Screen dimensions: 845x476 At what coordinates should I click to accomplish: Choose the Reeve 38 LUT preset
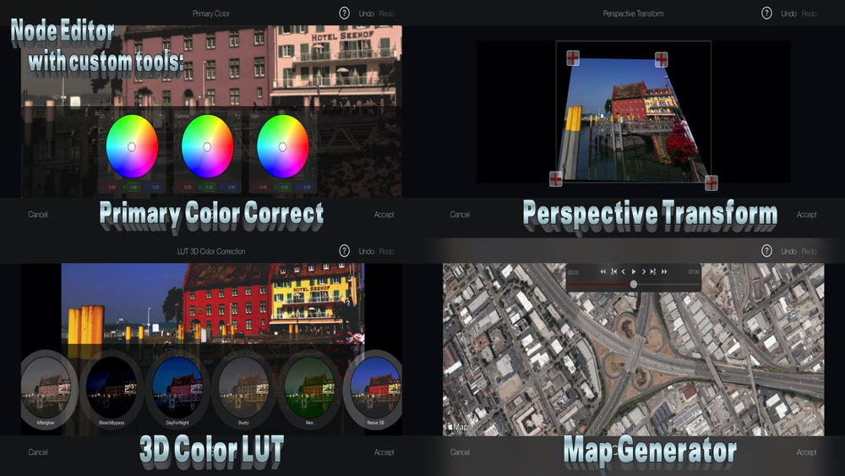coord(373,389)
